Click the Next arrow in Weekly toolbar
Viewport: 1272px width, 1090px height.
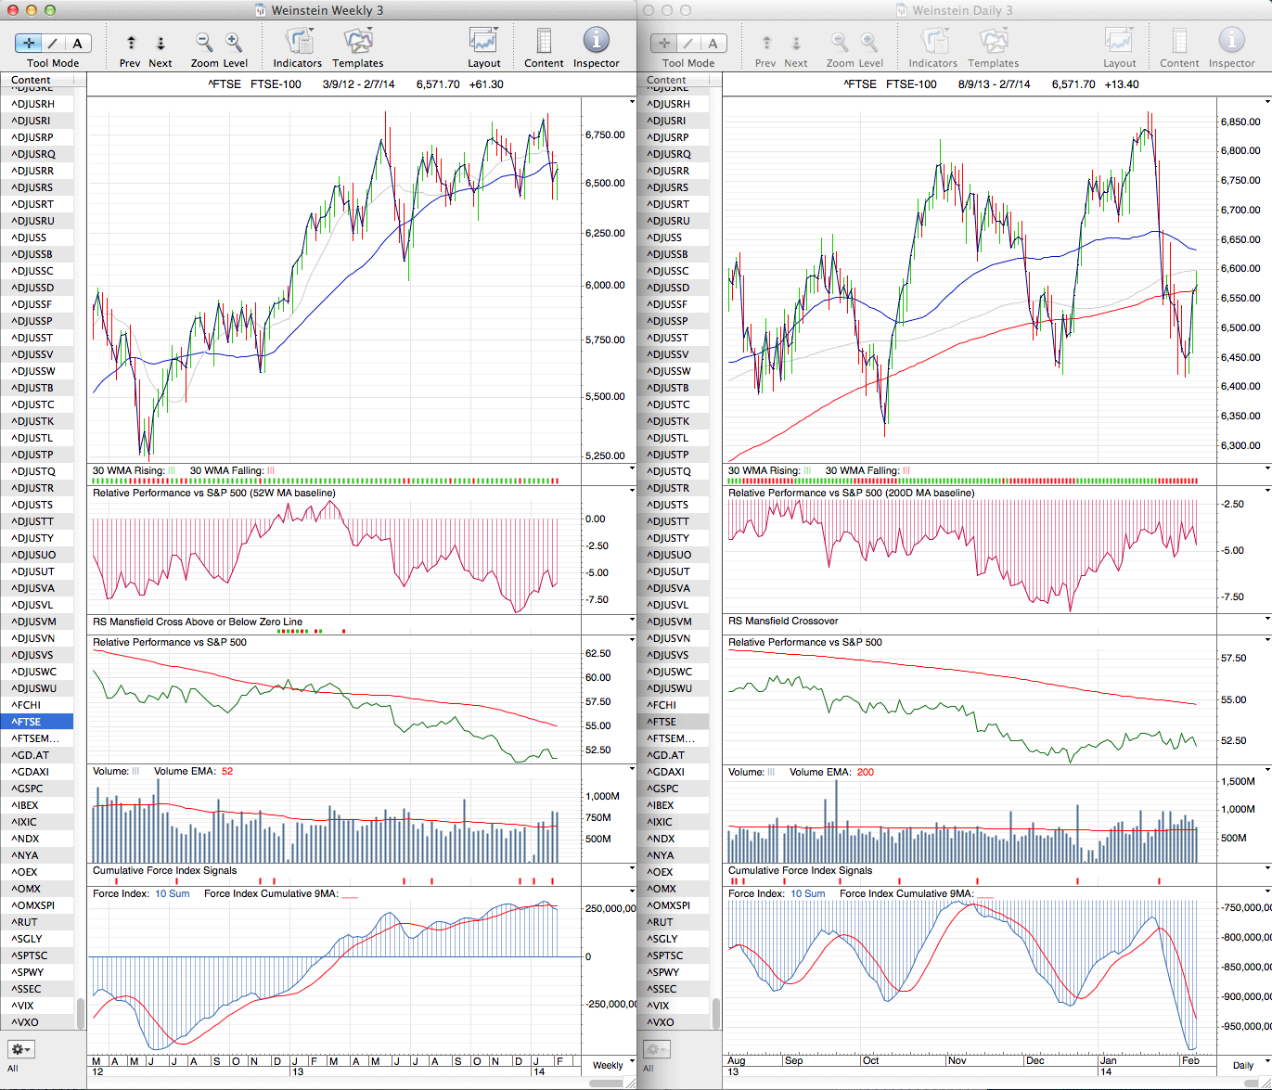[161, 43]
